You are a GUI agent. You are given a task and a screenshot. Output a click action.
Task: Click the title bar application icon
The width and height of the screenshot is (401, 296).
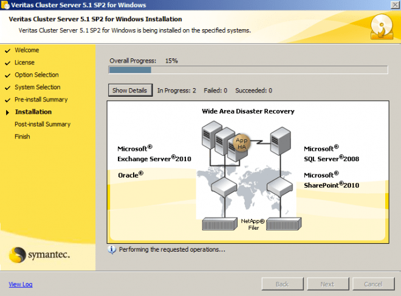pos(5,5)
